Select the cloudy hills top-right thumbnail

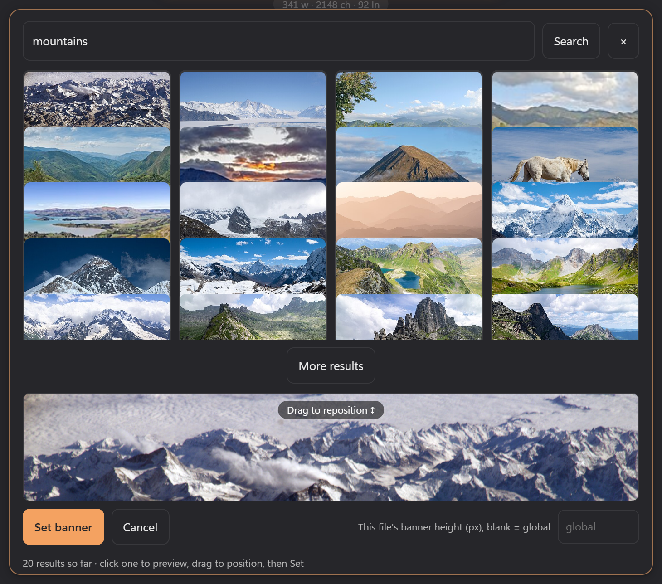click(565, 99)
